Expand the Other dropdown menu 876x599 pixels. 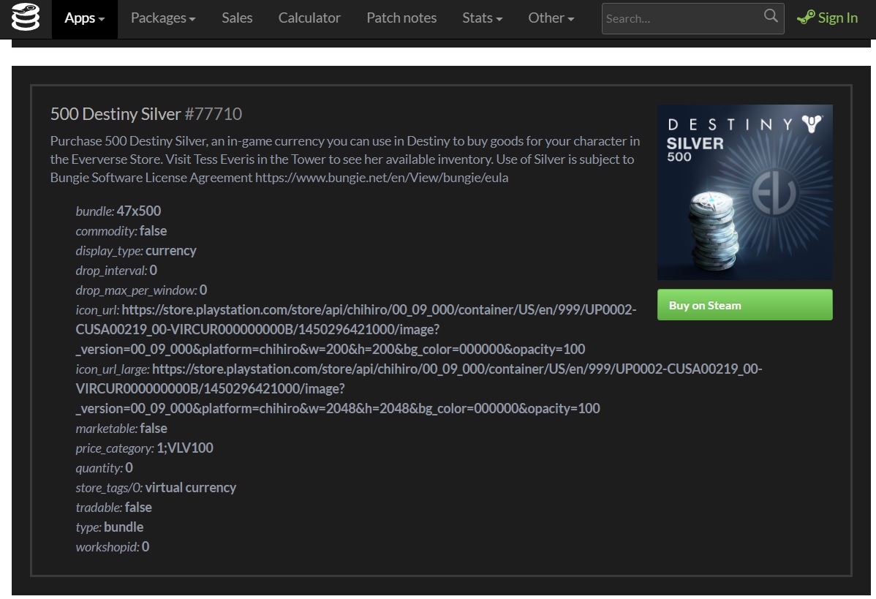coord(551,18)
